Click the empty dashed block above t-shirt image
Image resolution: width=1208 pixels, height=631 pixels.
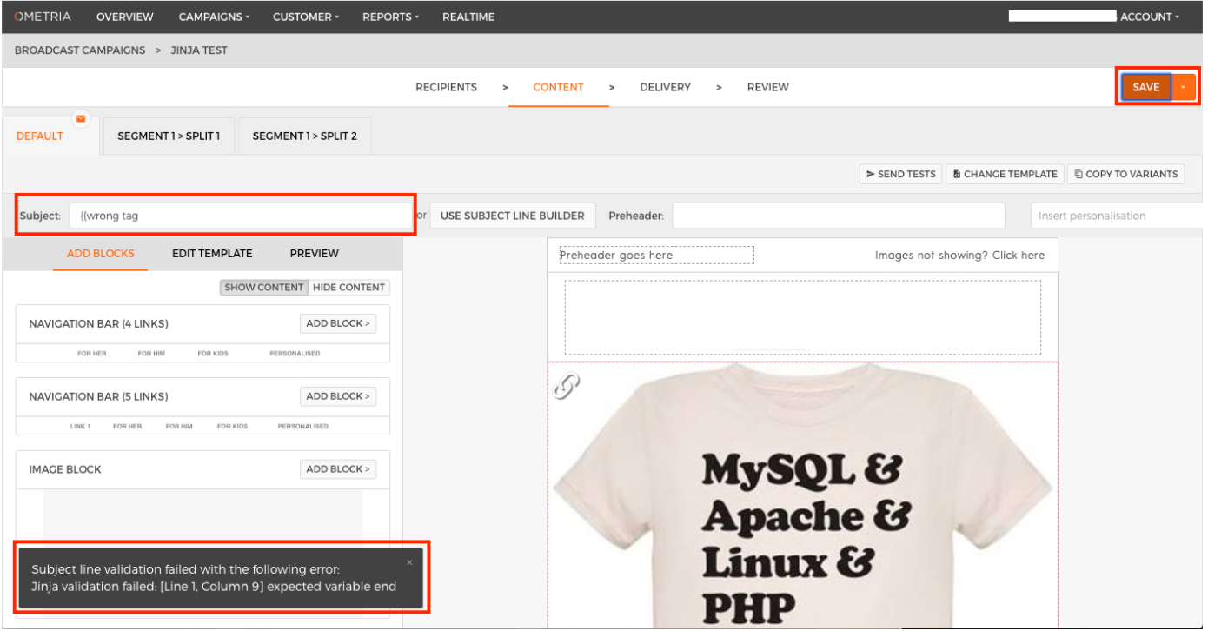point(803,317)
